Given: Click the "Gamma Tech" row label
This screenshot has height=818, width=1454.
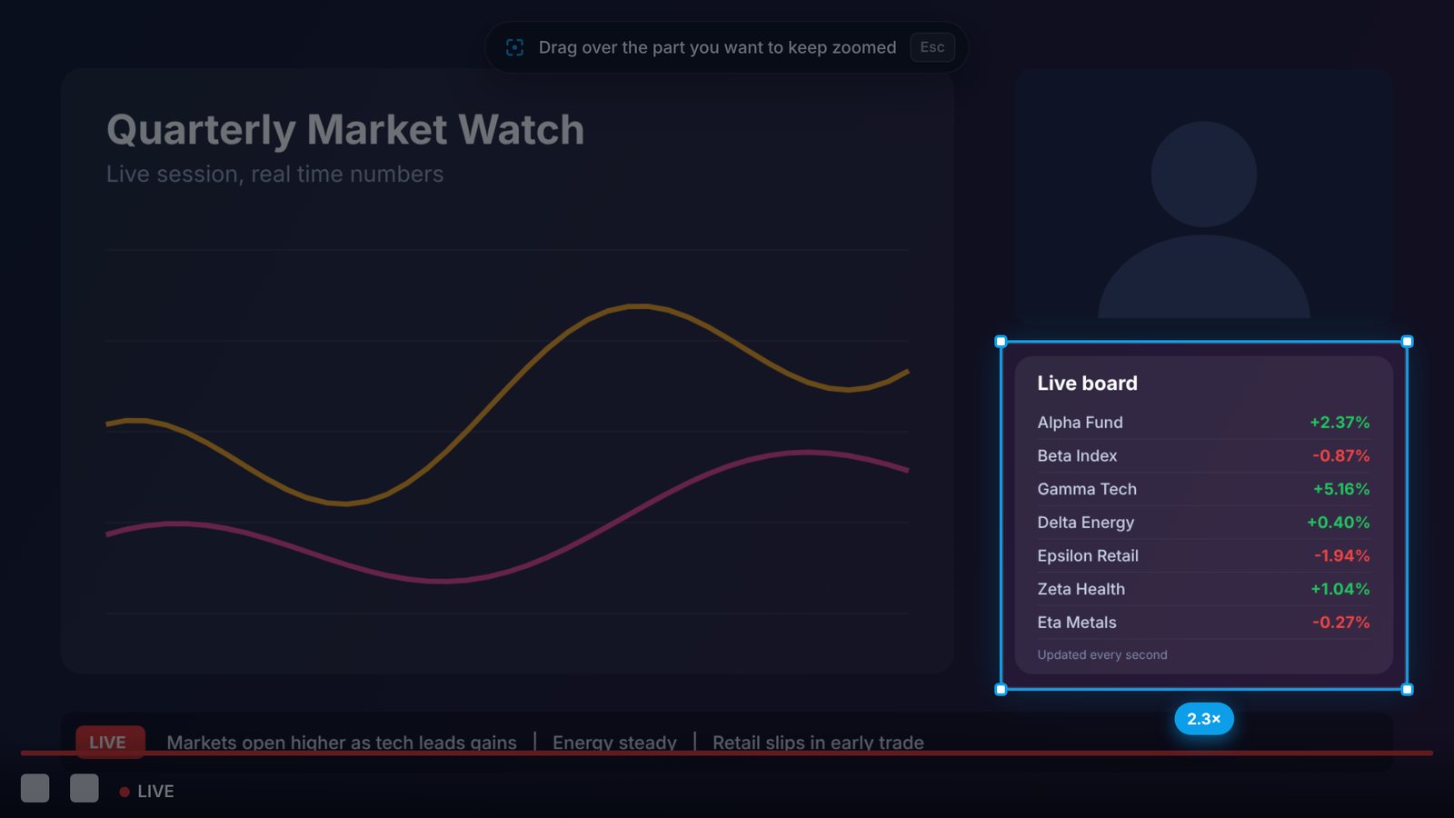Looking at the screenshot, I should (1087, 489).
